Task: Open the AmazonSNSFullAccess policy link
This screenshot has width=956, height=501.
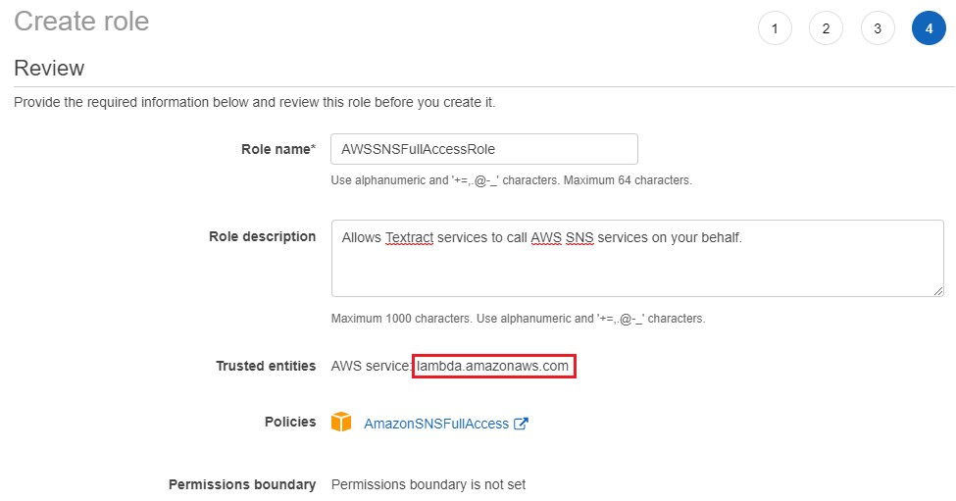Action: click(x=435, y=424)
